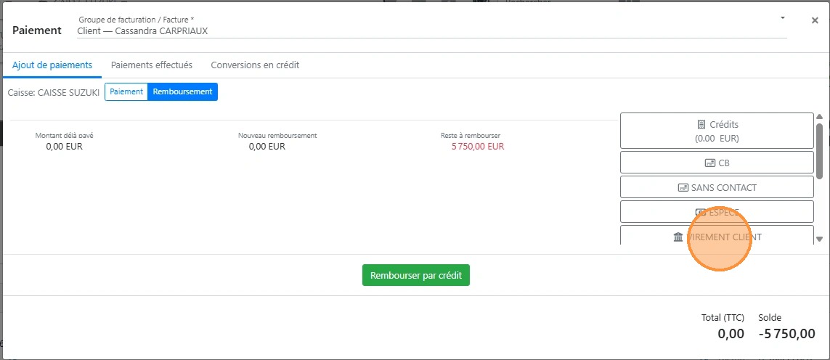Click the card icon beside SANS CONTACT
This screenshot has width=830, height=360.
point(683,188)
